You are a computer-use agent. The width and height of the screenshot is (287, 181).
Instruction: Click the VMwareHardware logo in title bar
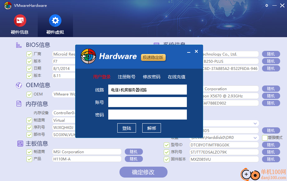click(x=8, y=6)
